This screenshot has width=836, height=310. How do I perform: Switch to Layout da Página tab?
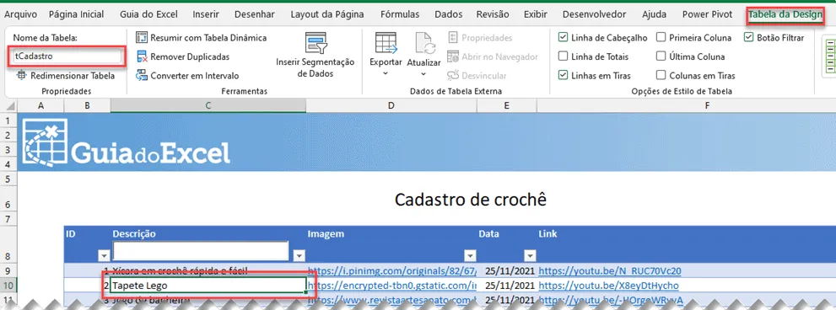point(327,14)
